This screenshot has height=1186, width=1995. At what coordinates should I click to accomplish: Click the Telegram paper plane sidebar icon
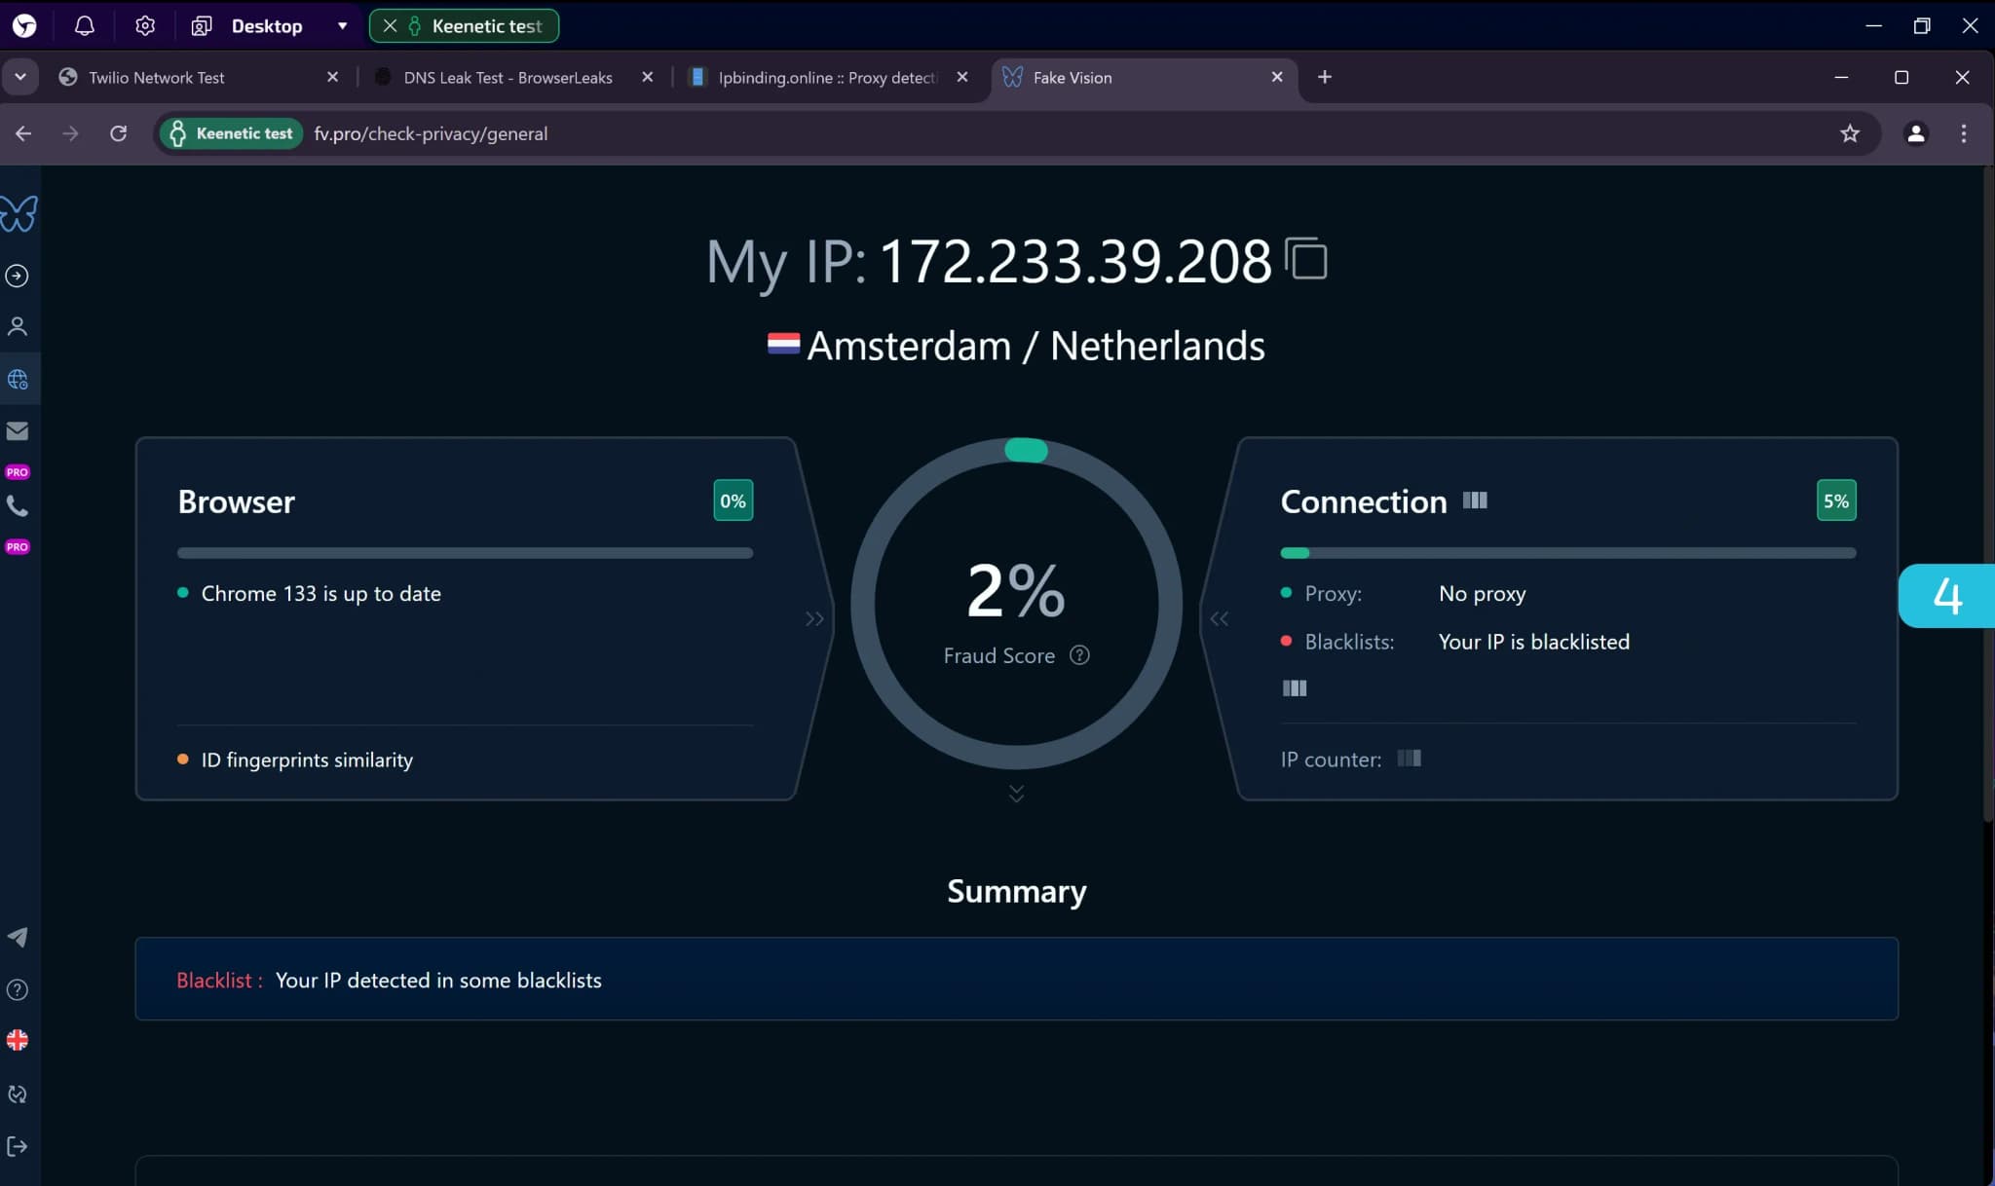pos(18,937)
